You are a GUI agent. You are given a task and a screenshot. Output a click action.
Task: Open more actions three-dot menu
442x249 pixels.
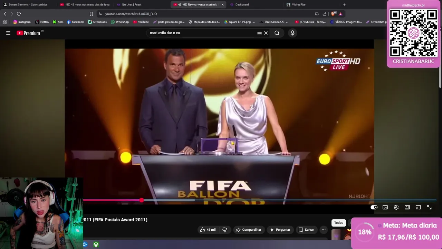(x=324, y=230)
